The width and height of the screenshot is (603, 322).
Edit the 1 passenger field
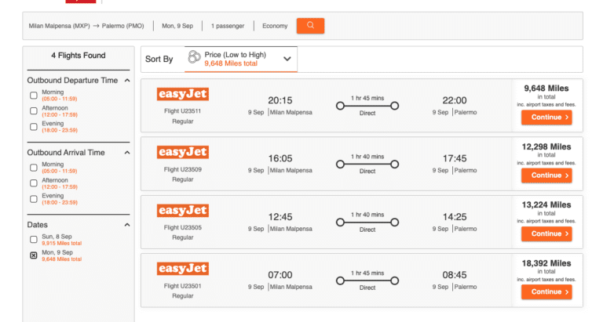pos(228,26)
